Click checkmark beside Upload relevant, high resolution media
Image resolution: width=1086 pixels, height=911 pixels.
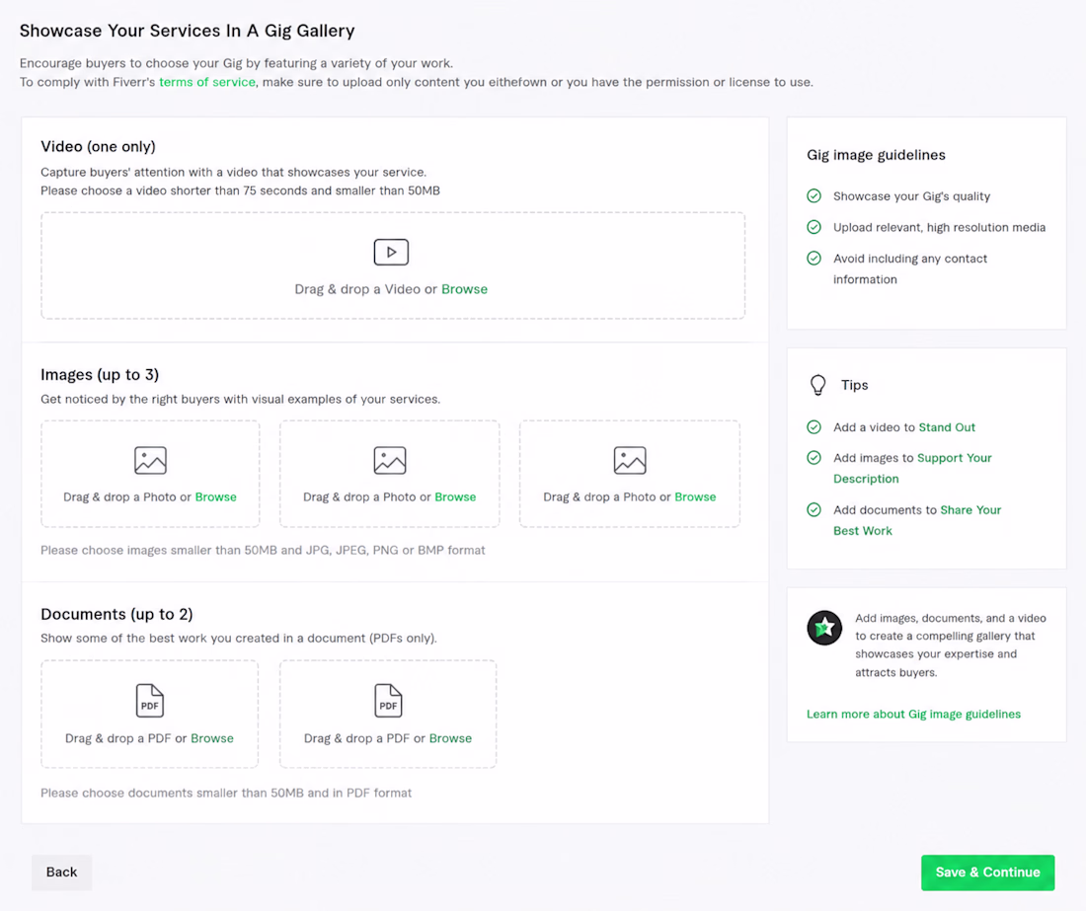(x=814, y=227)
